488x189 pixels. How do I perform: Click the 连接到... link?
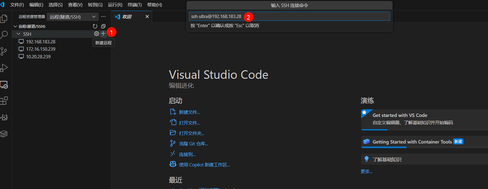187,154
